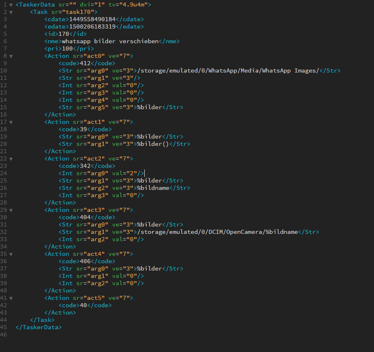Click the code value 404
The height and width of the screenshot is (352, 374).
(85, 217)
